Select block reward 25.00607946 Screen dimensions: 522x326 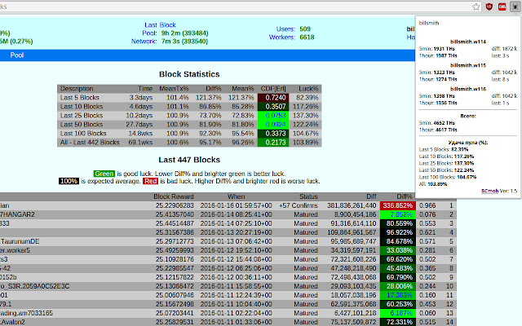175,295
